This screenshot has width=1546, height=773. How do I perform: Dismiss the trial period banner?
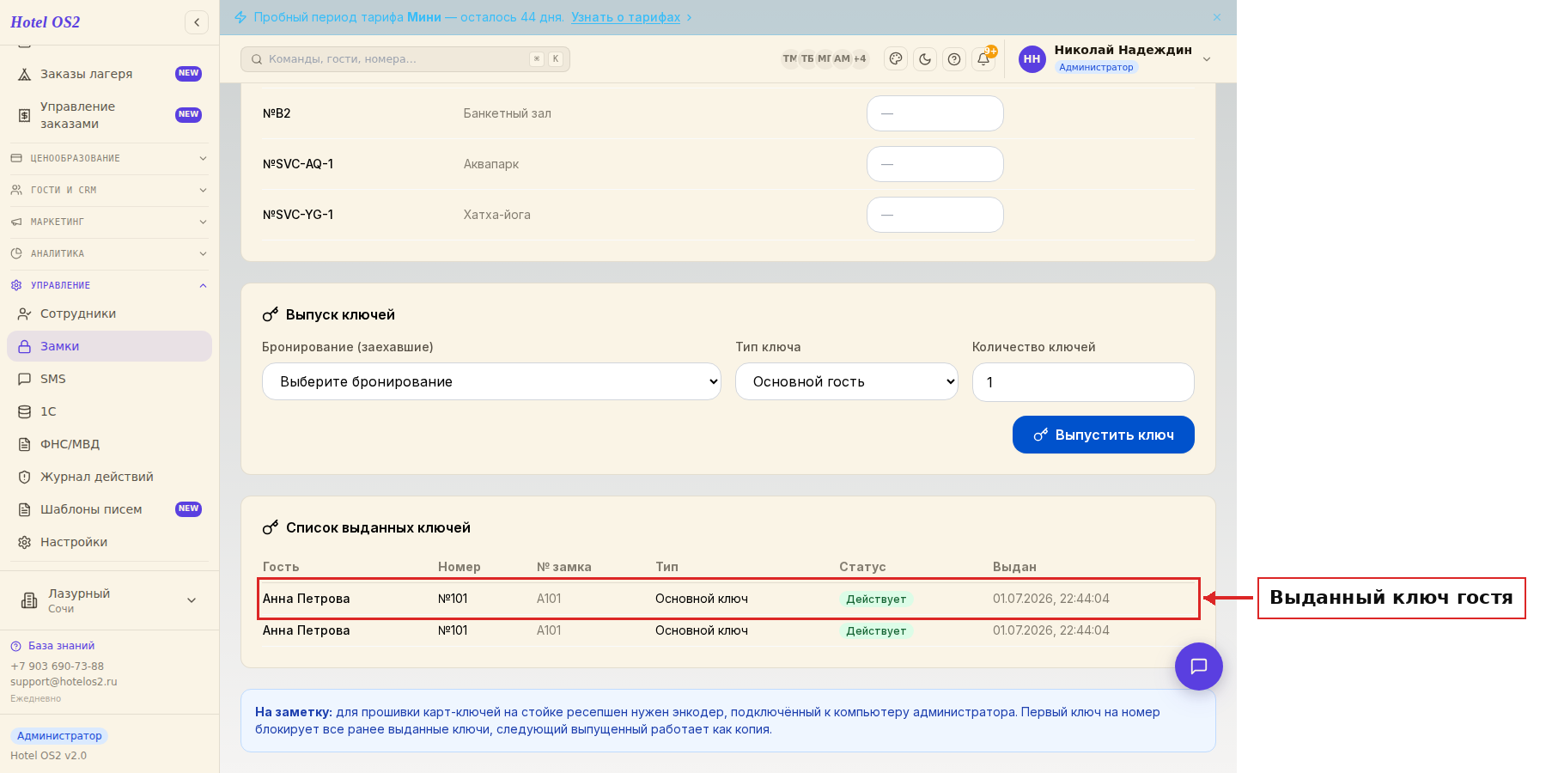point(1217,17)
